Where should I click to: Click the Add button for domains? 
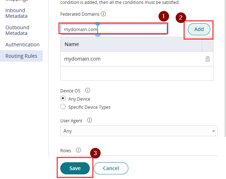click(x=199, y=29)
